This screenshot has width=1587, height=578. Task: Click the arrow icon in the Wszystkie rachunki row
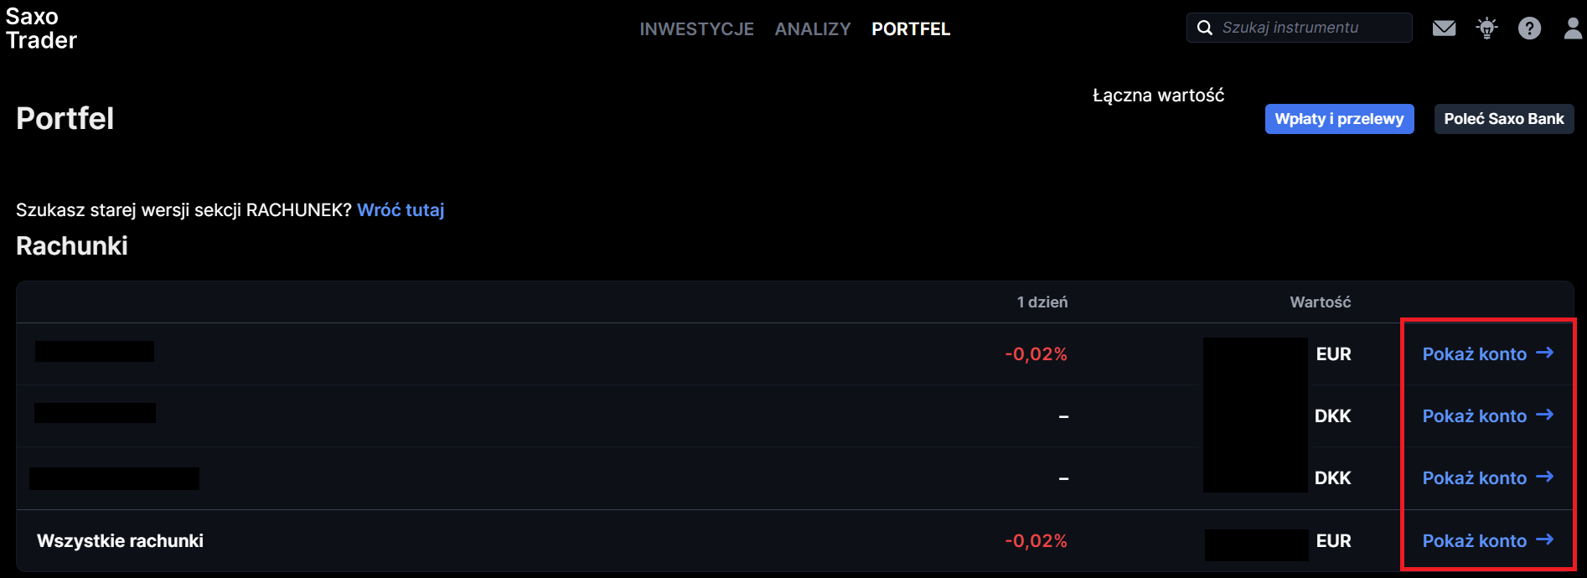(x=1545, y=540)
